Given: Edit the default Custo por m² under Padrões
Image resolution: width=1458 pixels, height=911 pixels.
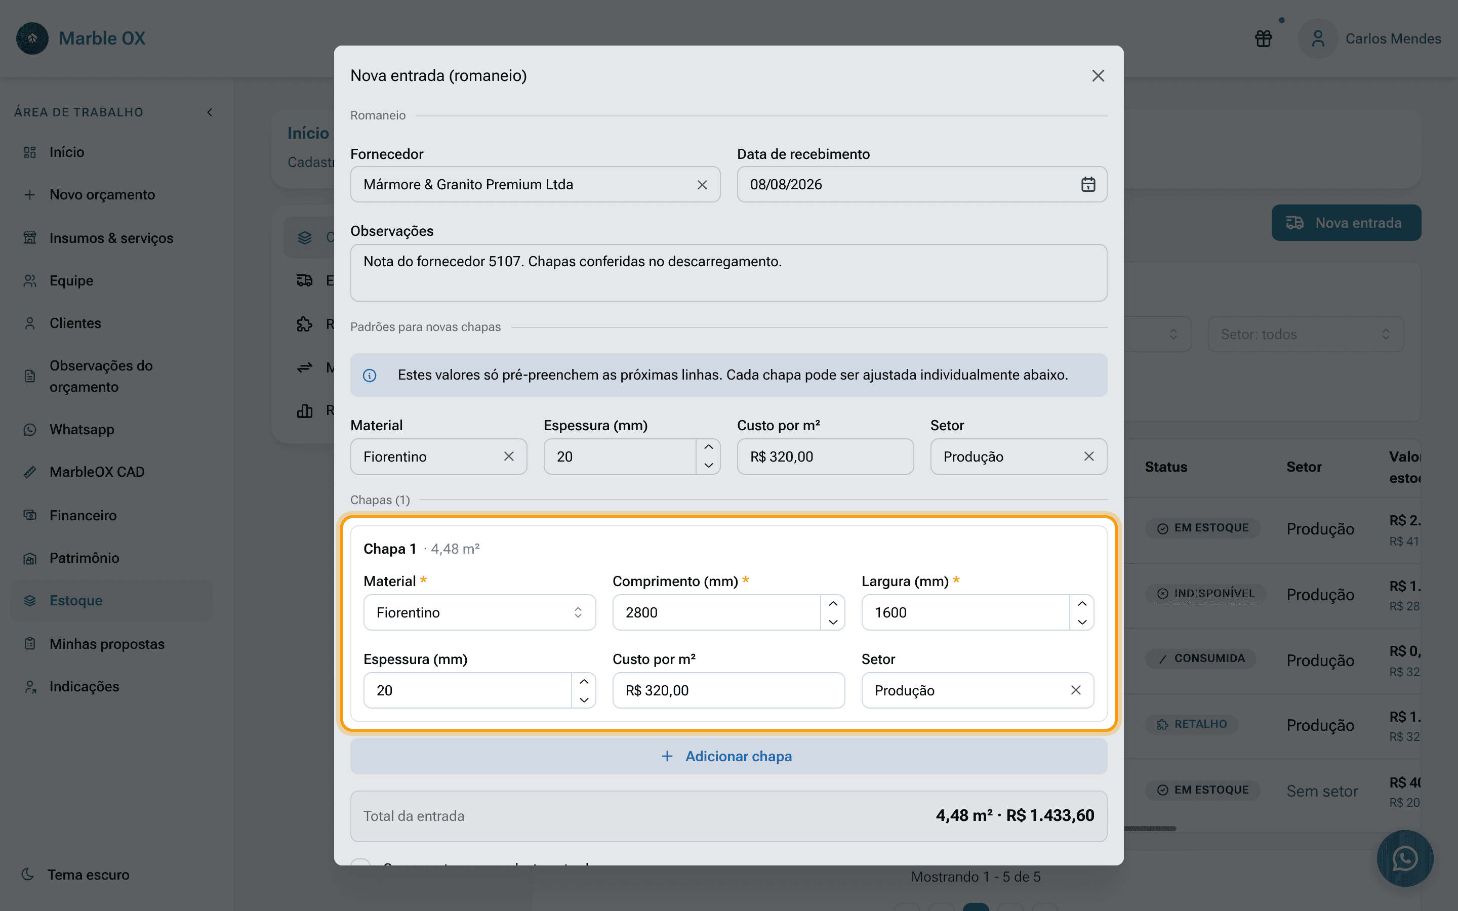Looking at the screenshot, I should [825, 457].
